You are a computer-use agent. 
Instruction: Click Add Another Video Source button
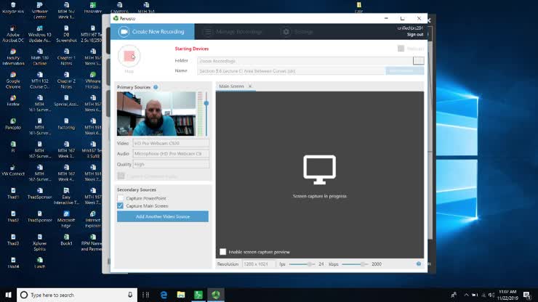coord(162,216)
